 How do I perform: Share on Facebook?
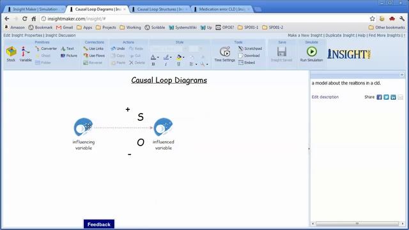379,97
